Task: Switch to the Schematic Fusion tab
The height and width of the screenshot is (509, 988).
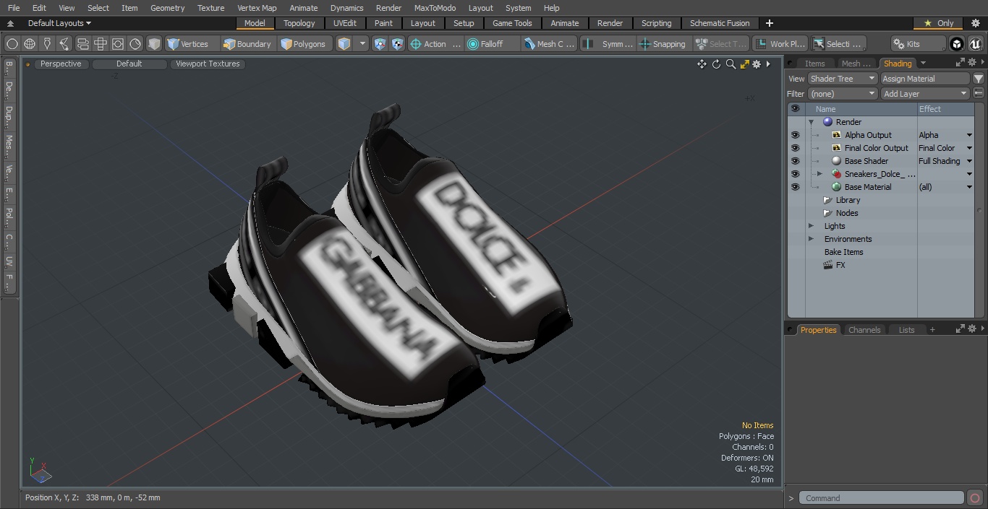Action: coord(720,23)
